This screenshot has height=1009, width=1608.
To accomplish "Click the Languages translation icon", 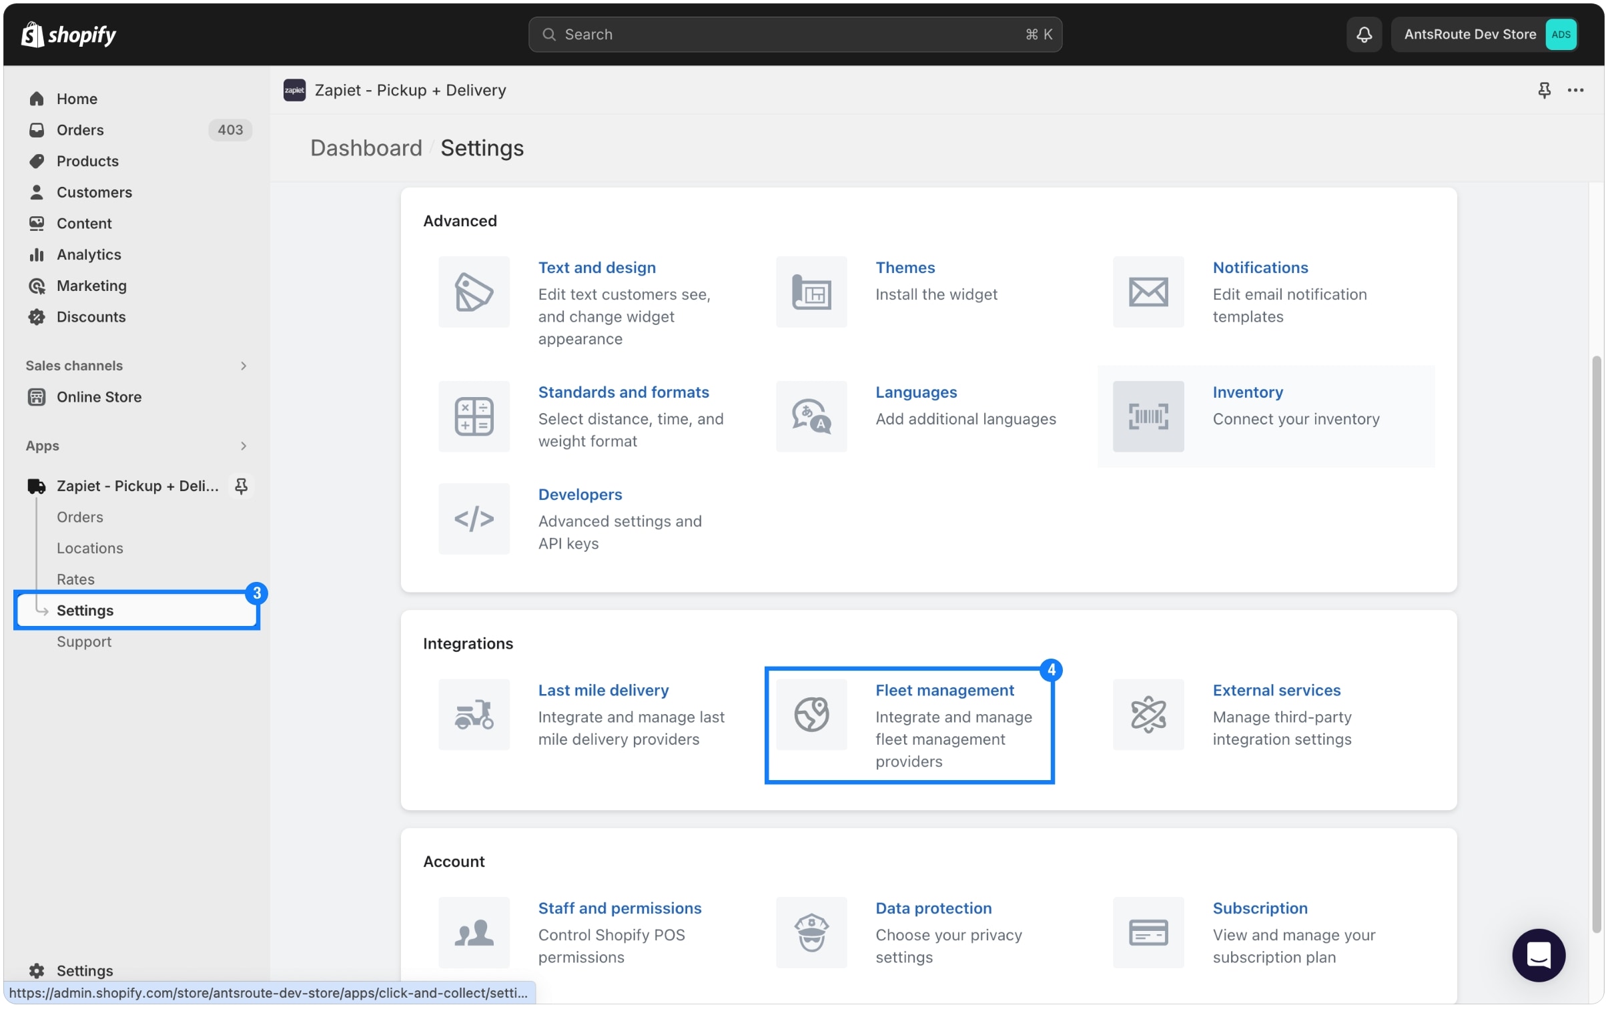I will coord(811,416).
